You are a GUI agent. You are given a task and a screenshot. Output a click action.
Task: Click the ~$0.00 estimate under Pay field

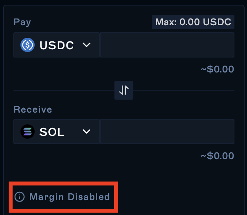click(x=217, y=70)
